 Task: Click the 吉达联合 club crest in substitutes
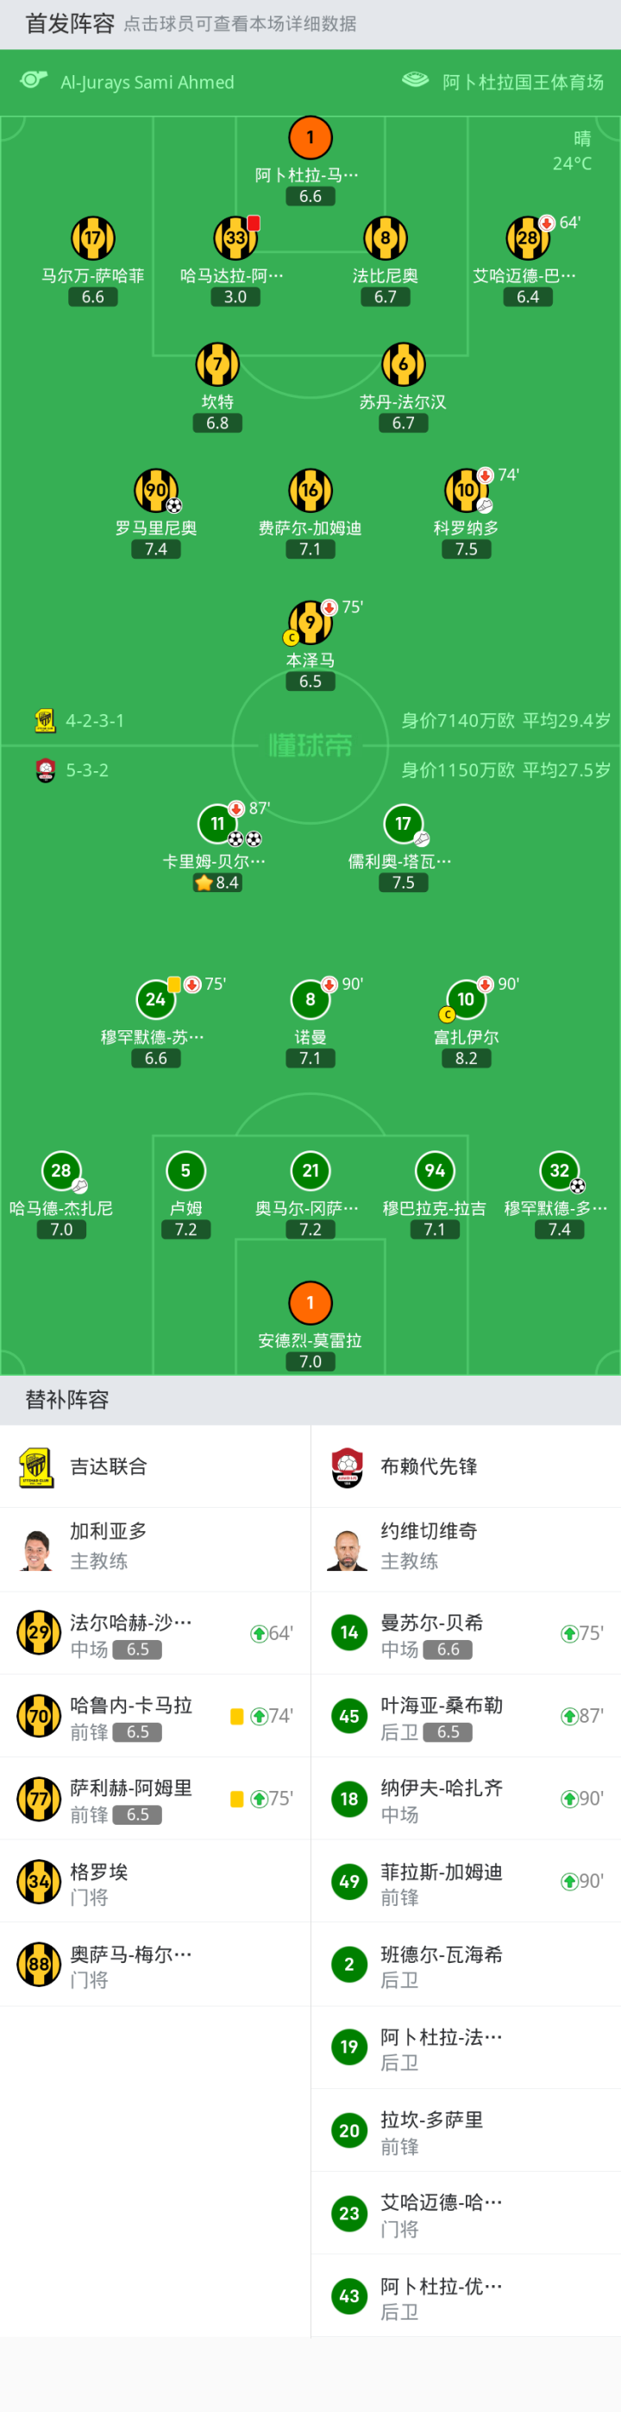click(37, 1466)
